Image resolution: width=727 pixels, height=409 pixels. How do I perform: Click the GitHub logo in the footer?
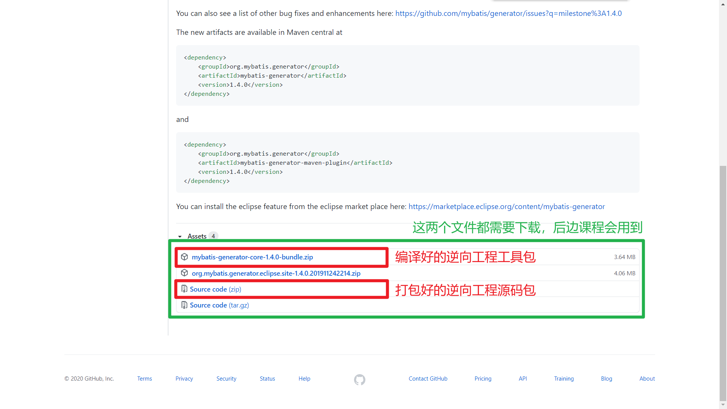(360, 379)
